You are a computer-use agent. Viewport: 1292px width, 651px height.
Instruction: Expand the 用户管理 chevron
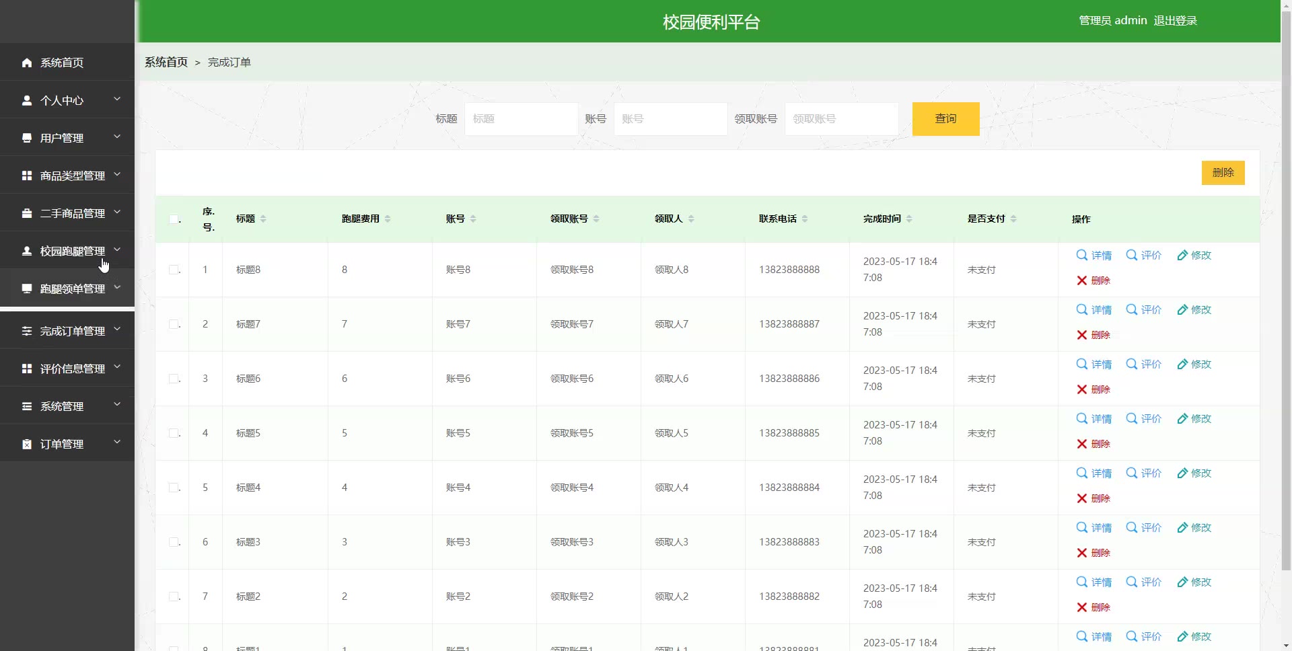(x=117, y=137)
